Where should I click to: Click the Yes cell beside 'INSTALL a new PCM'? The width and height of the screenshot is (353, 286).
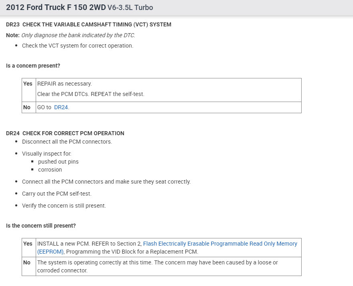(x=28, y=244)
